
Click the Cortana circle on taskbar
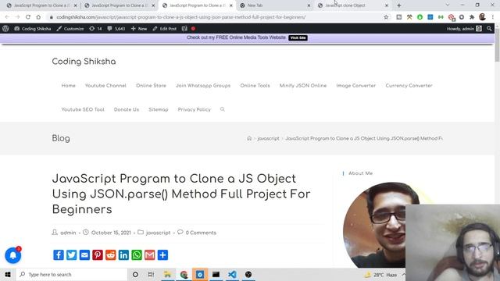pos(135,274)
